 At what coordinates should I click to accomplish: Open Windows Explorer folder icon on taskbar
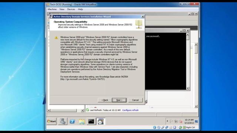tap(82, 122)
